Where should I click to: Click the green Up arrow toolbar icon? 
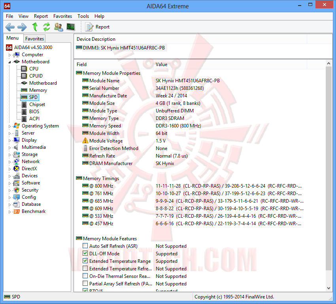pos(35,27)
